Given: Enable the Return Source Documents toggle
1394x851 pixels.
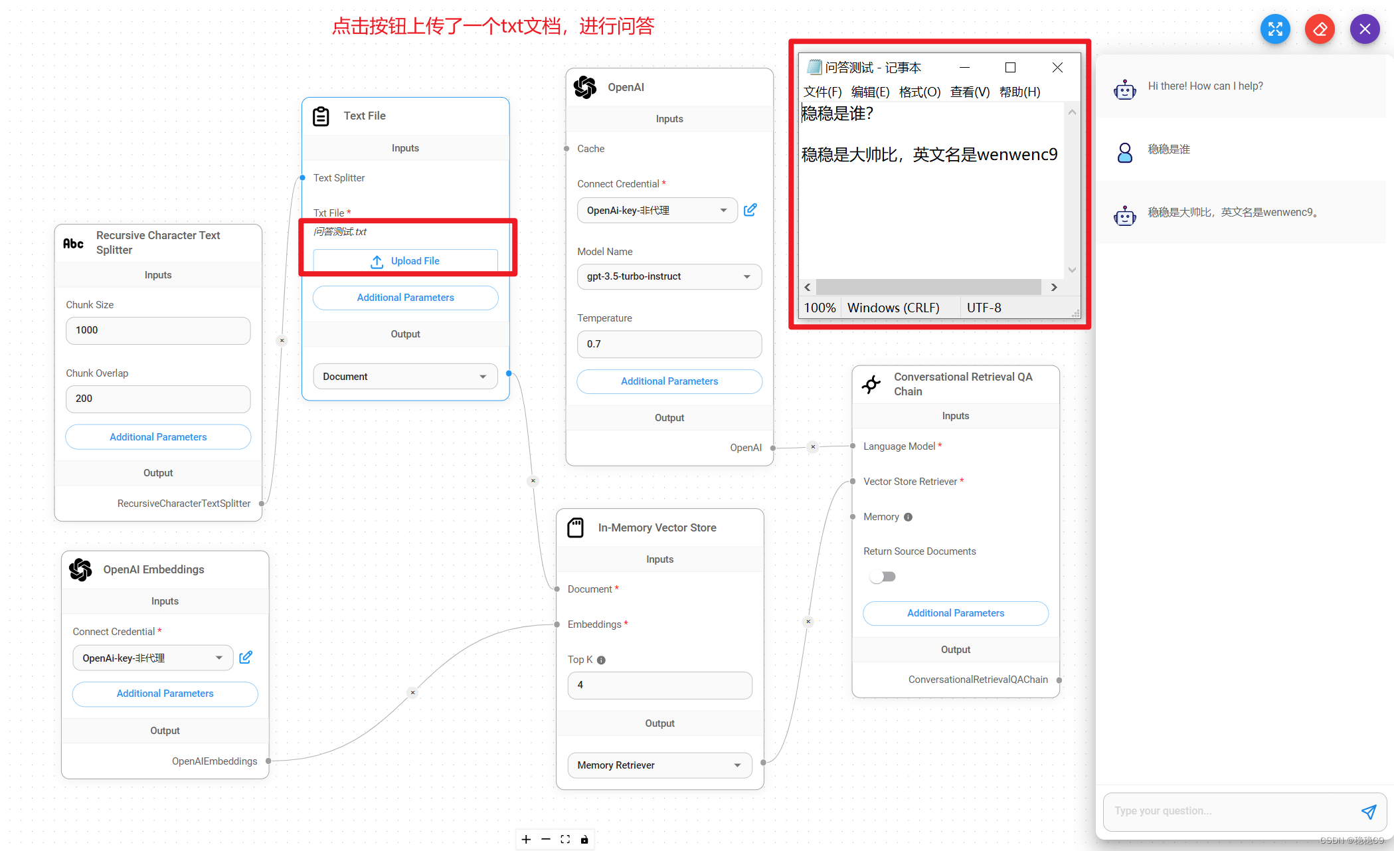Looking at the screenshot, I should coord(883,576).
